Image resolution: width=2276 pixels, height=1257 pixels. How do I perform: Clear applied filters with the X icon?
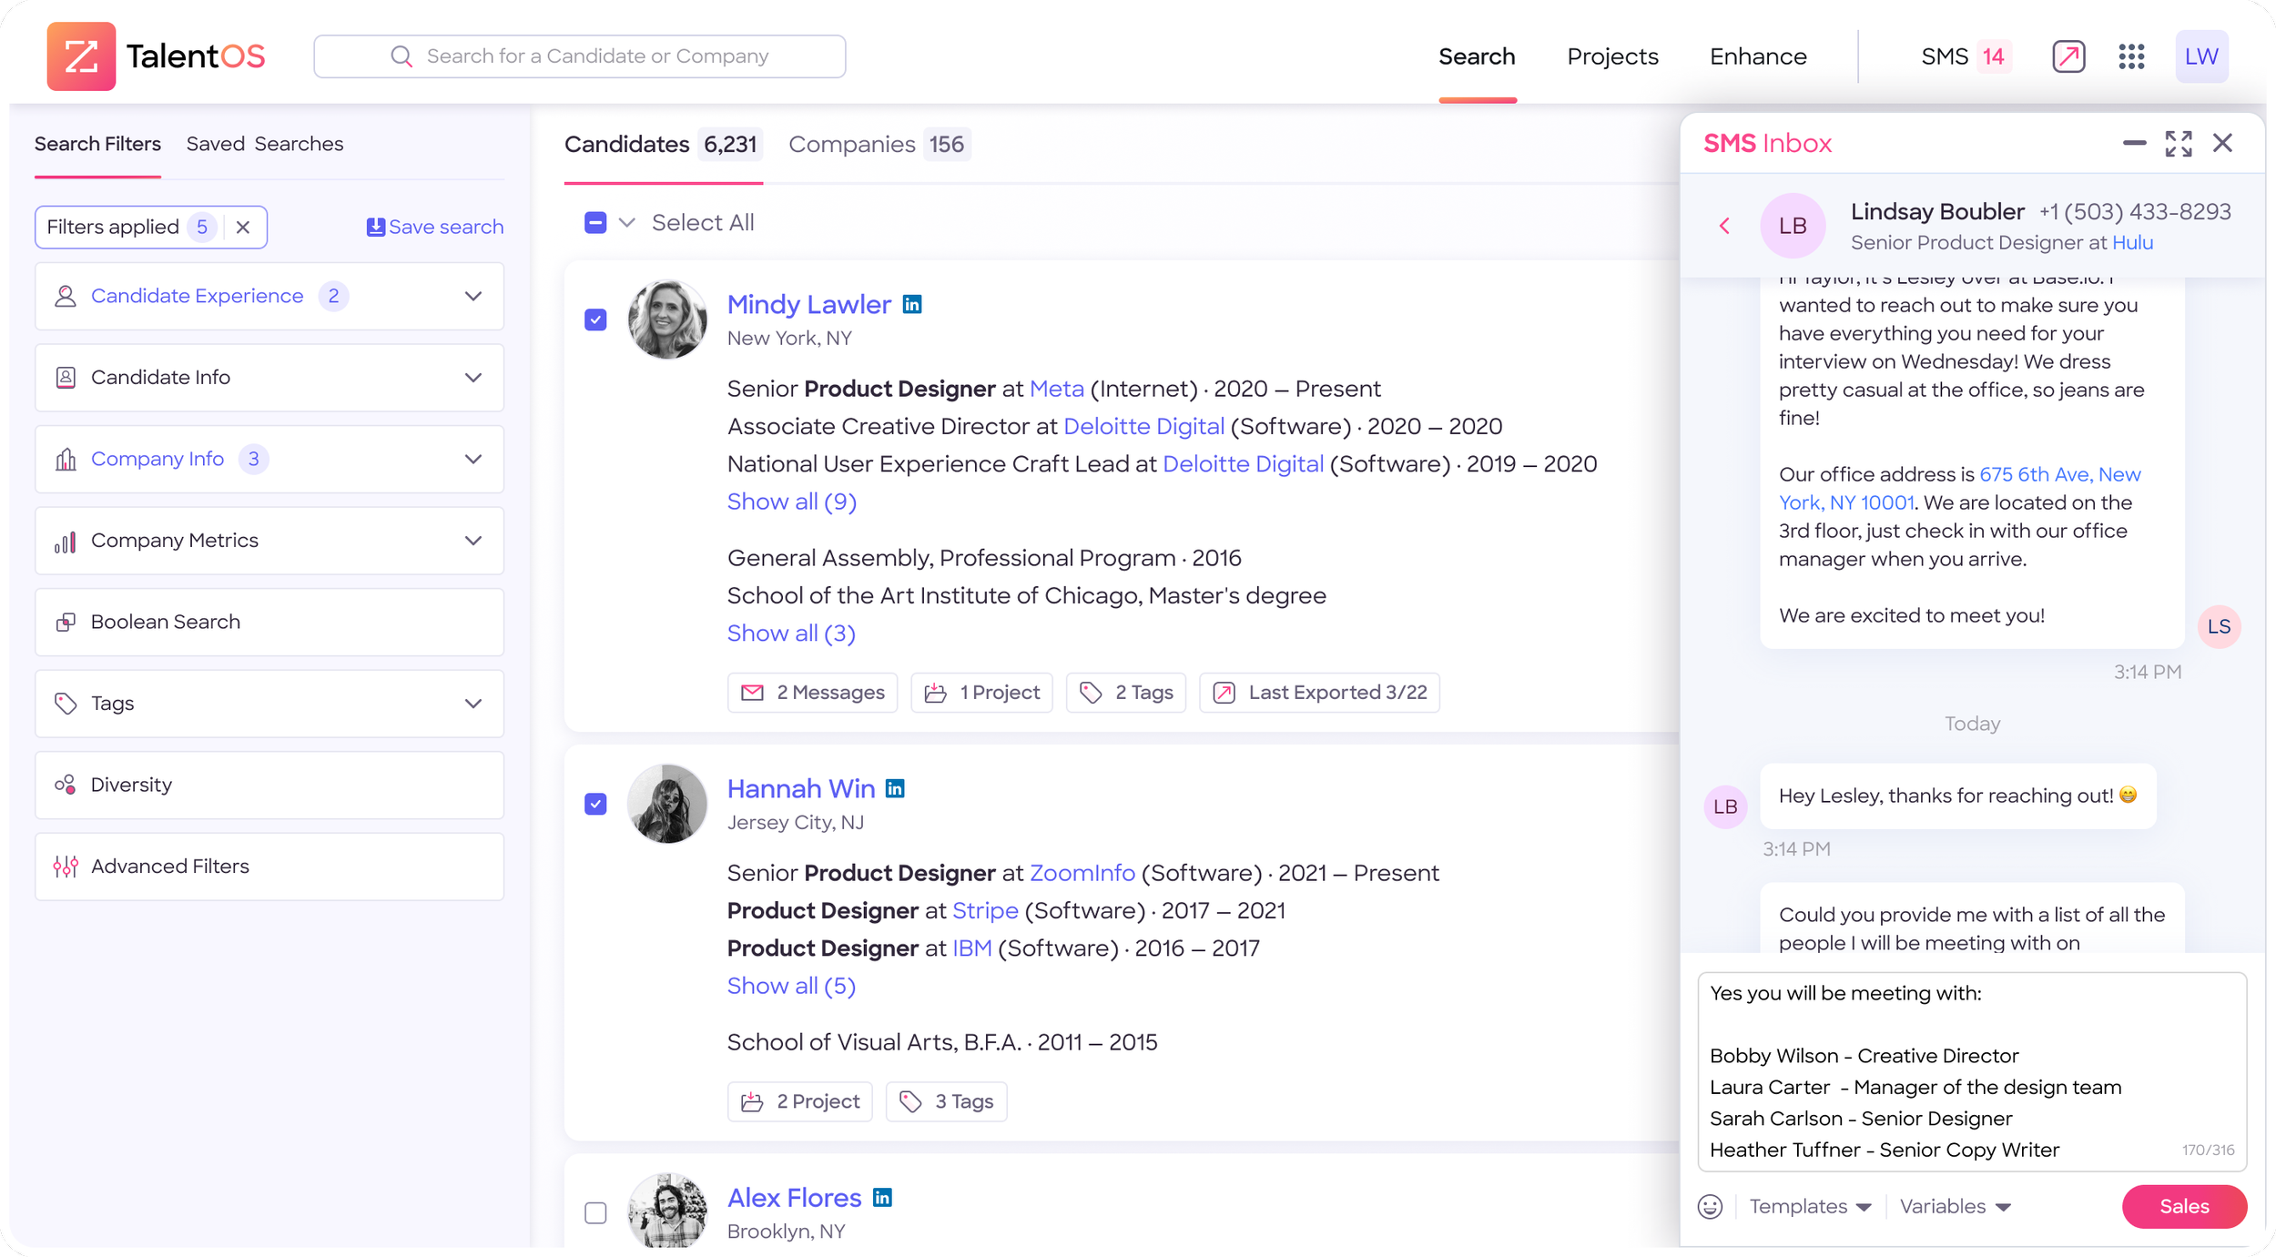coord(243,228)
